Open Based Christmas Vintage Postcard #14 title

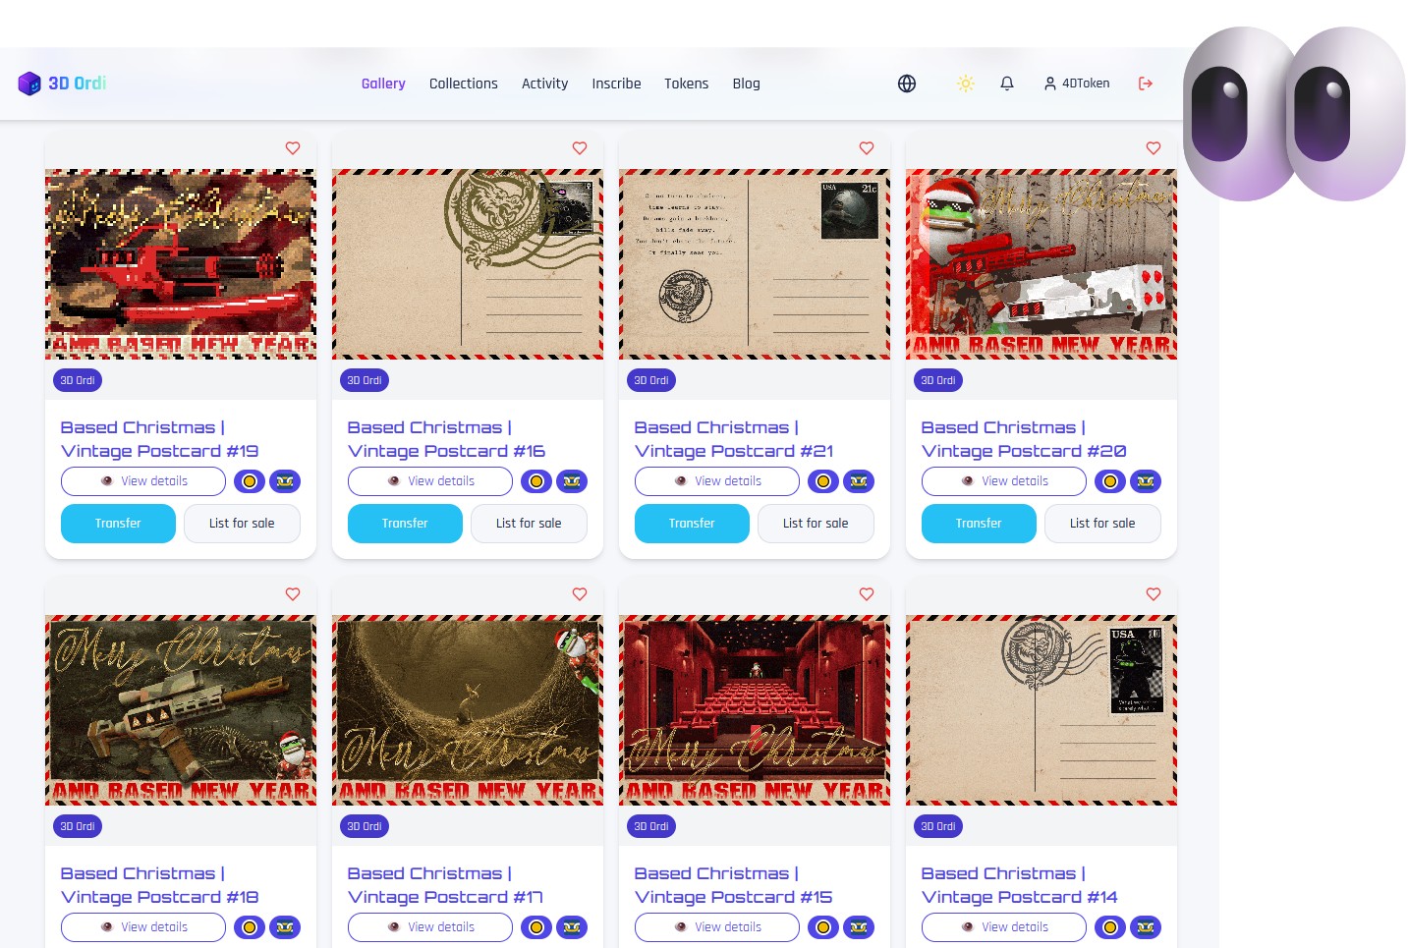[x=1019, y=885]
